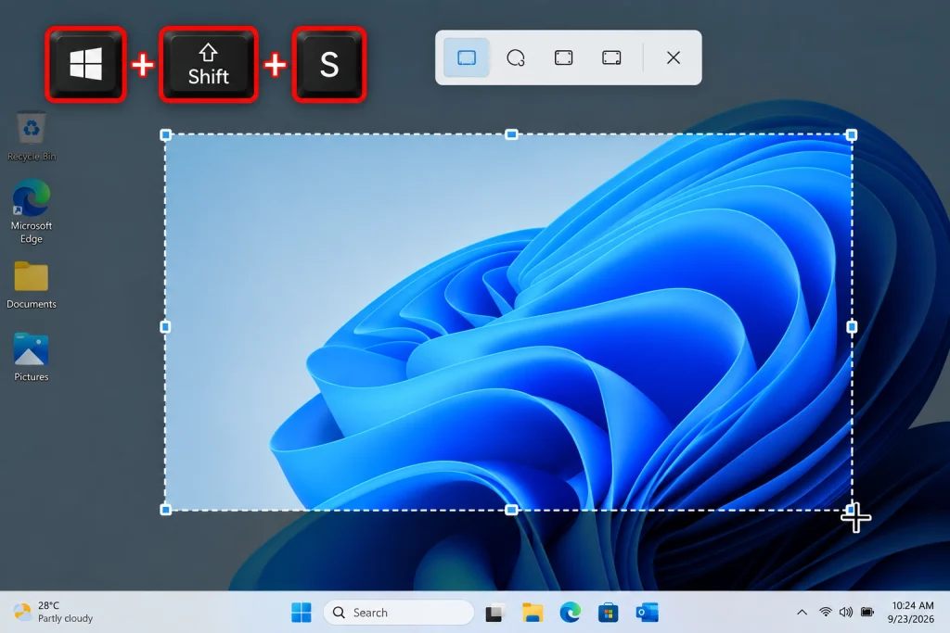Click the right-middle selection handle
The image size is (950, 633).
[852, 327]
